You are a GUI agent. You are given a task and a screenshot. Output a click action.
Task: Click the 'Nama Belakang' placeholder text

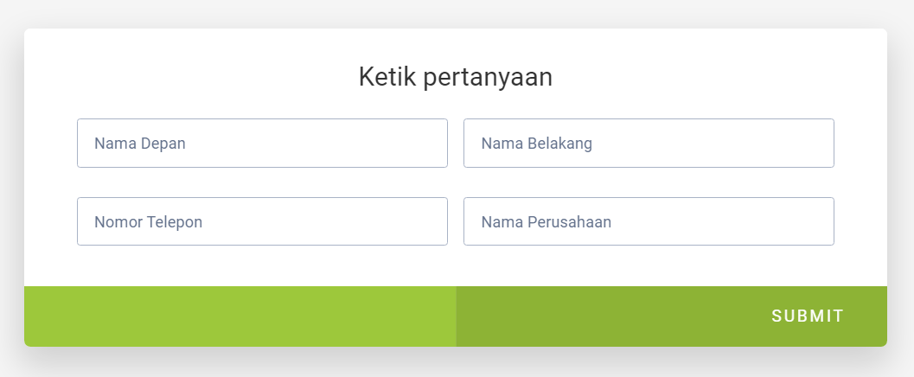pyautogui.click(x=537, y=144)
